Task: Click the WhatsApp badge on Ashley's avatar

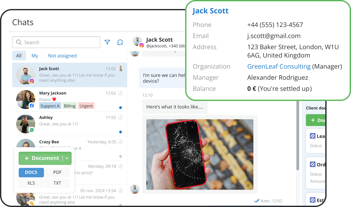Action: [32, 130]
